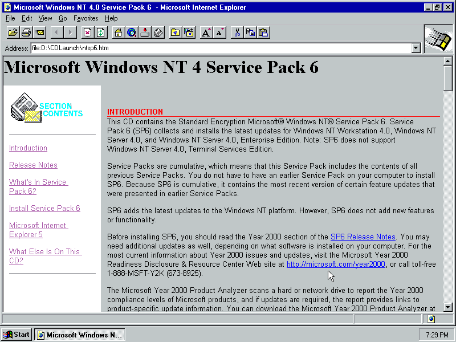
Task: Open the Help menu
Action: click(x=111, y=18)
